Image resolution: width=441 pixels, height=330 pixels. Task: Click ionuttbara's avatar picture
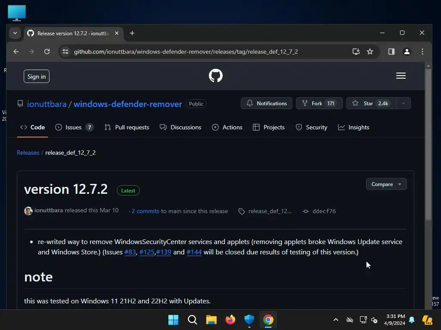tap(28, 211)
